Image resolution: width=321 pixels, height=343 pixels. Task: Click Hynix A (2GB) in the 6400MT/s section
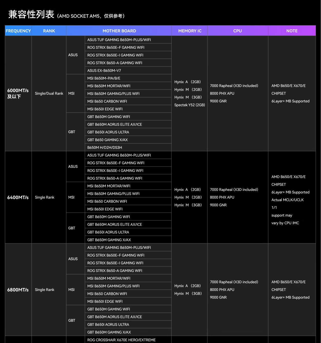click(x=188, y=190)
